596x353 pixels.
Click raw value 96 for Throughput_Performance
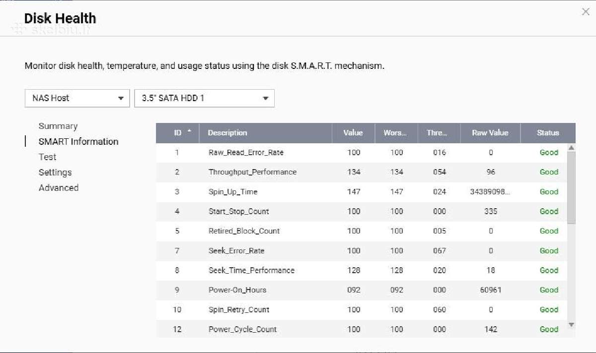click(x=491, y=172)
